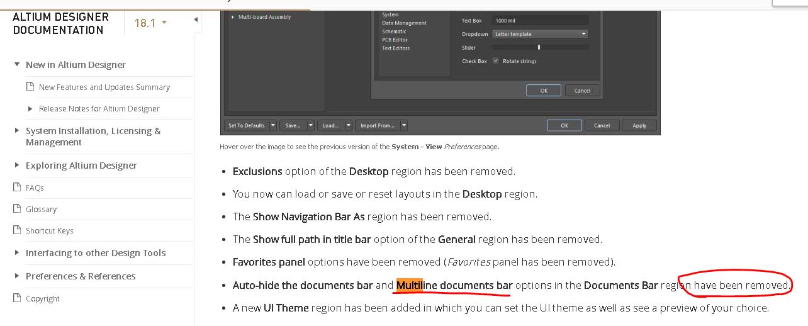Click the Shortcut Keys page icon

(x=17, y=230)
